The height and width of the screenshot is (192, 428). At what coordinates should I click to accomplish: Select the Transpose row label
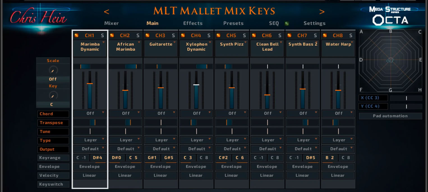pyautogui.click(x=53, y=123)
